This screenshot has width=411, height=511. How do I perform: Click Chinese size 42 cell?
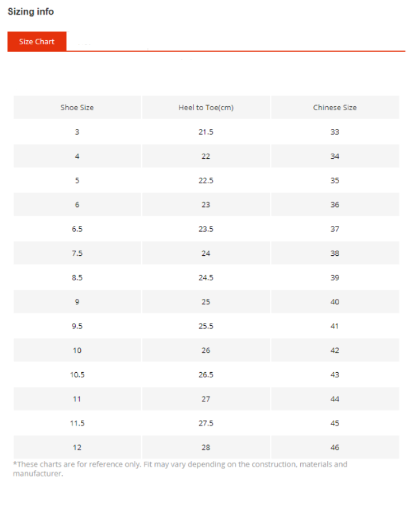(x=335, y=350)
